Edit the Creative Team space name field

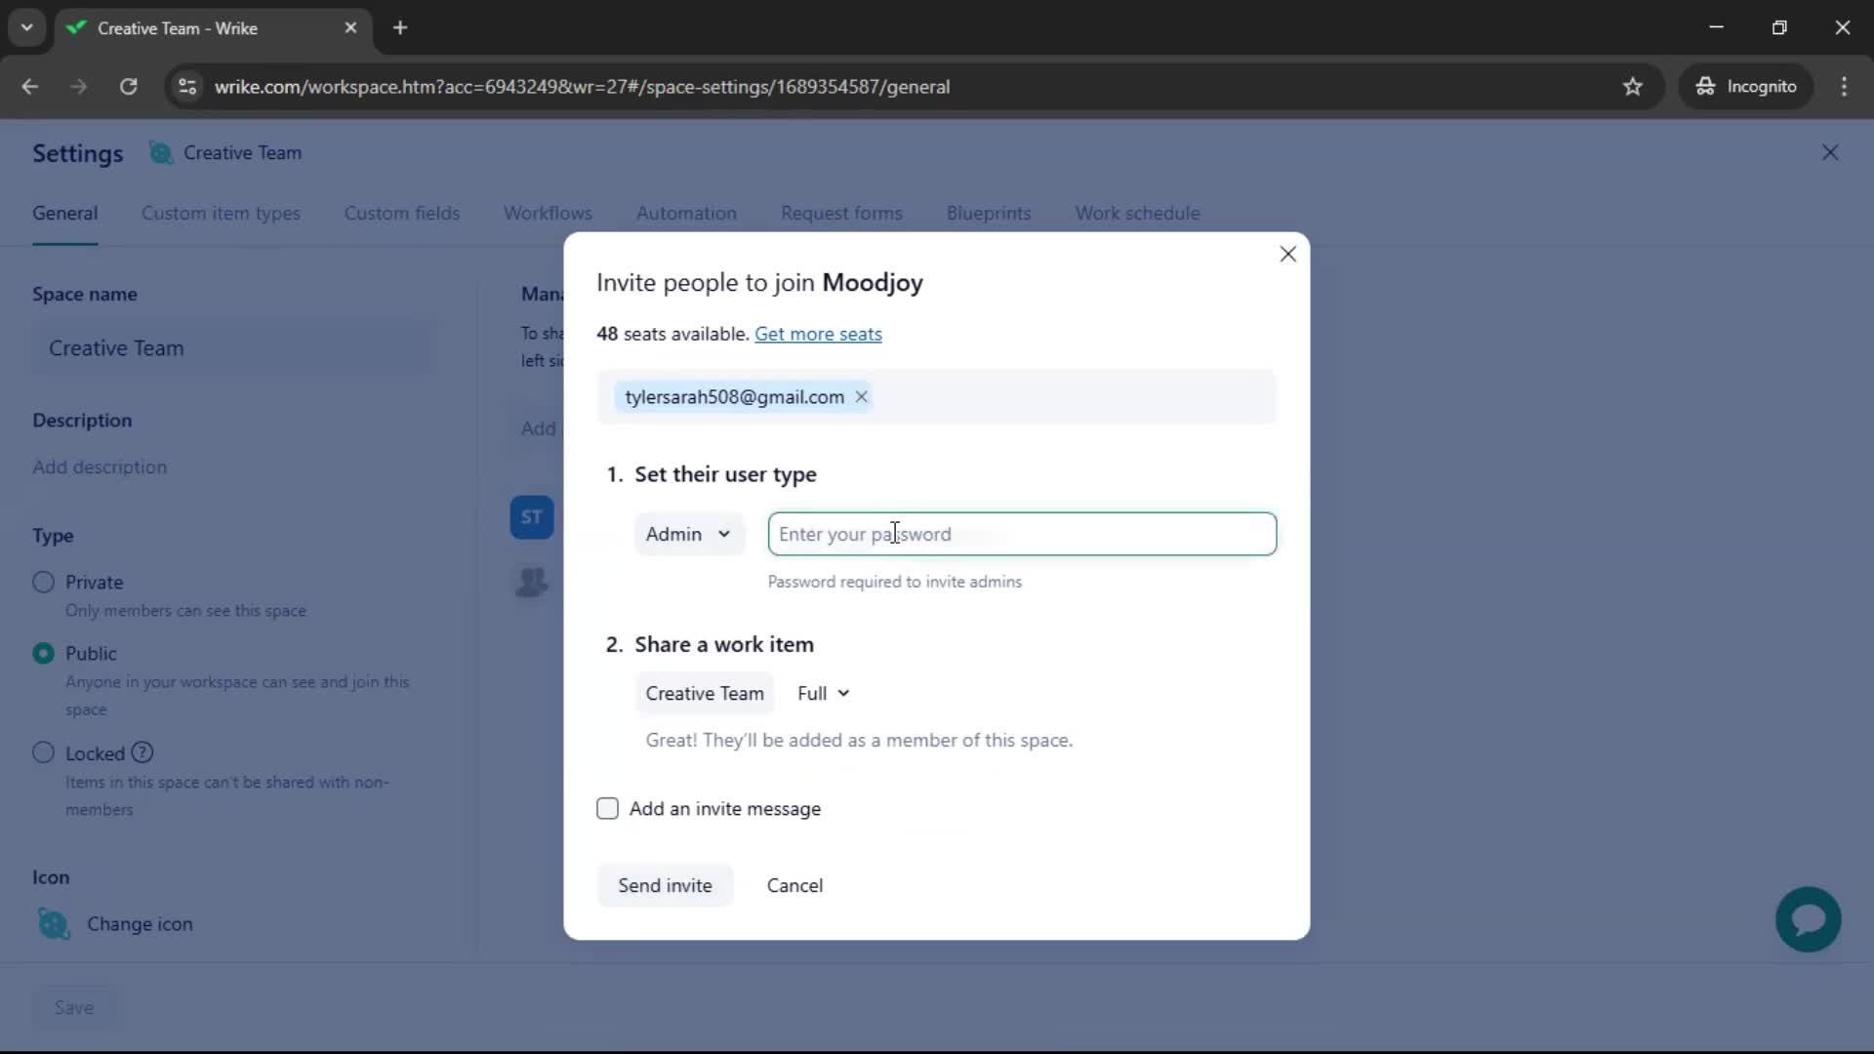[231, 347]
